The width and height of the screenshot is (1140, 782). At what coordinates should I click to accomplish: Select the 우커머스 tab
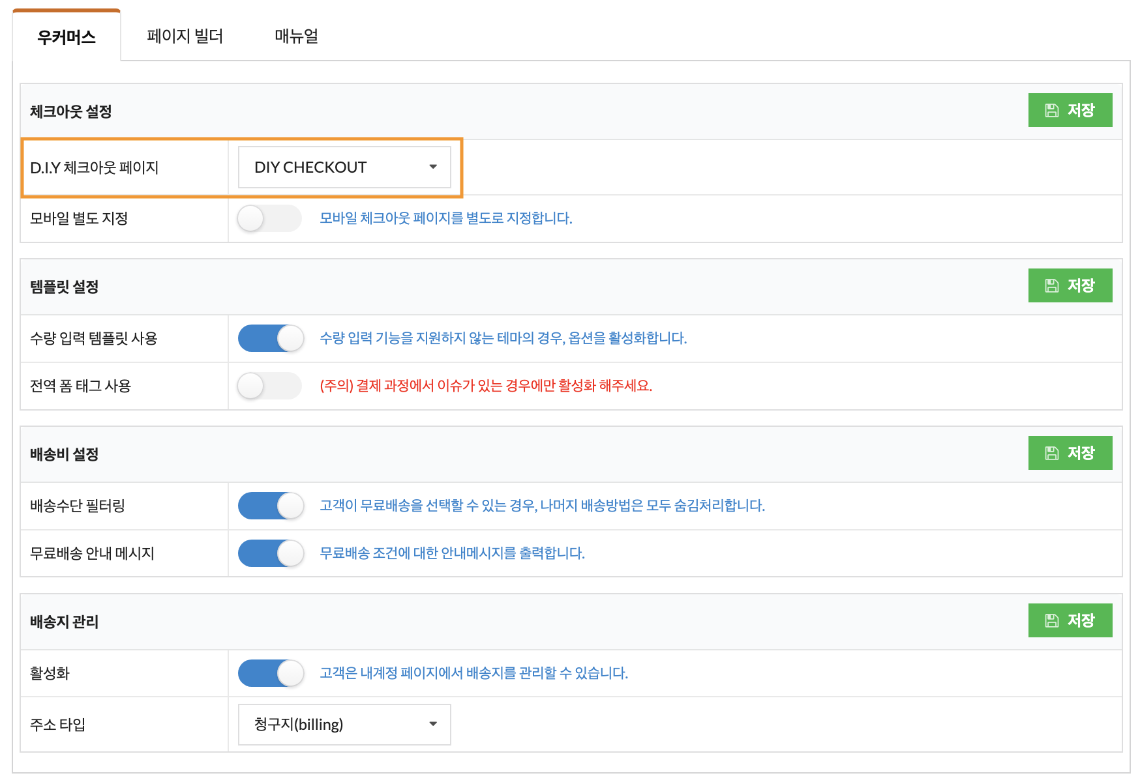pyautogui.click(x=67, y=37)
